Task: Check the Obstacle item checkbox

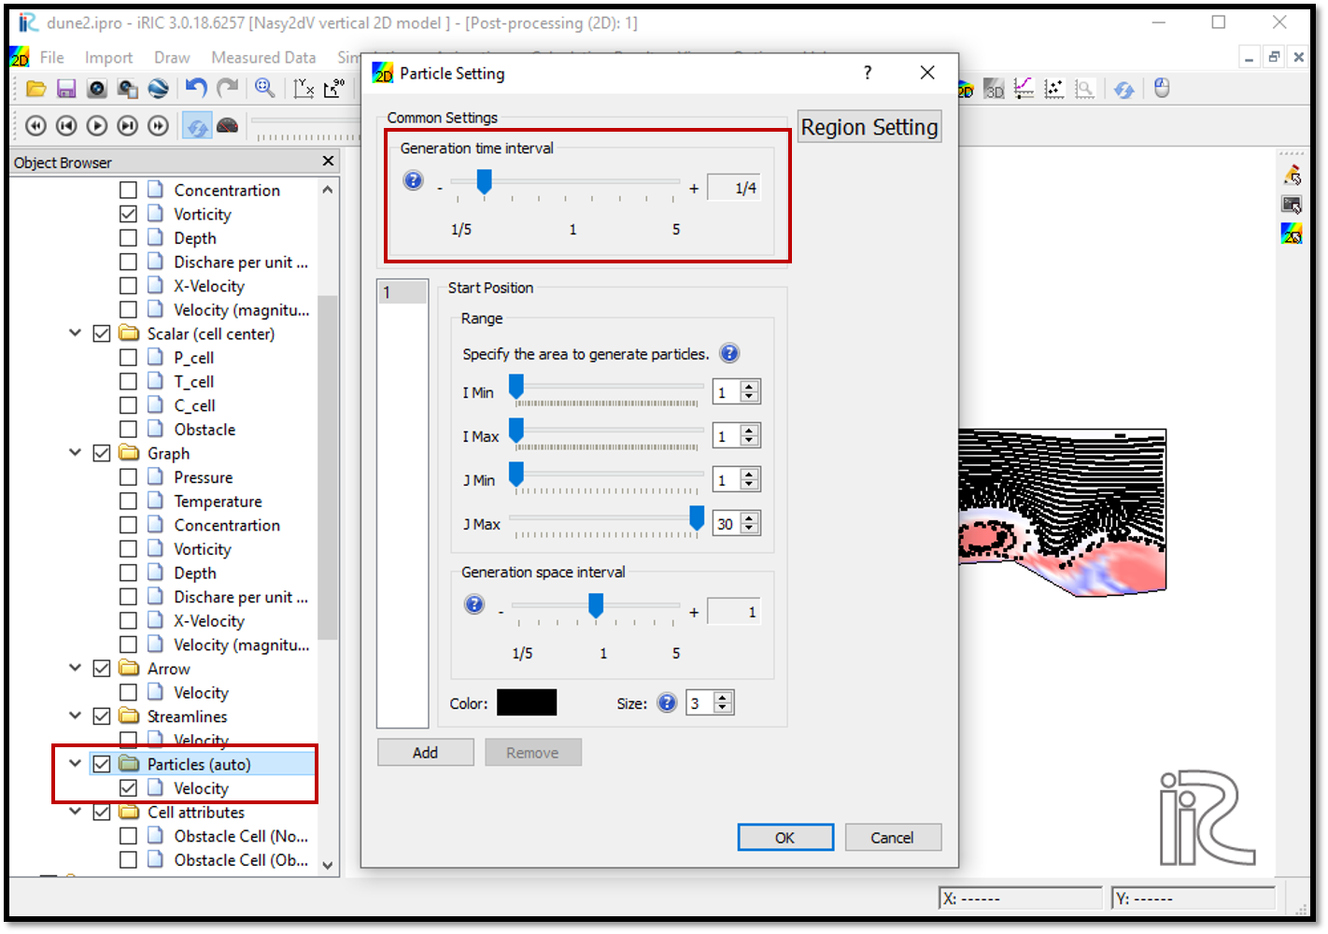Action: [x=128, y=430]
